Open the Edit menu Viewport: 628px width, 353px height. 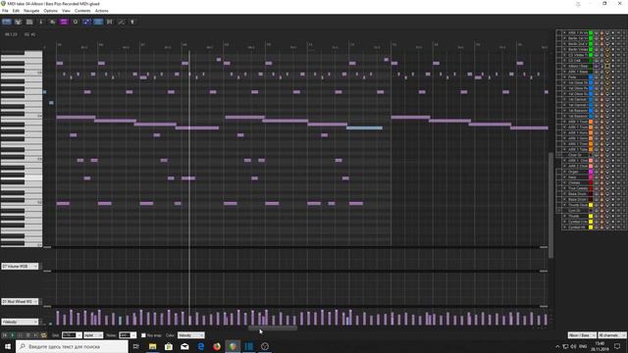tap(16, 11)
